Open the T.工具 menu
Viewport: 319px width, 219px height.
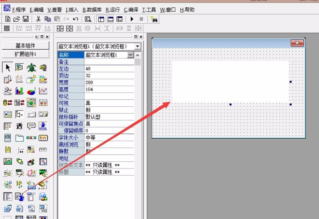pos(149,10)
